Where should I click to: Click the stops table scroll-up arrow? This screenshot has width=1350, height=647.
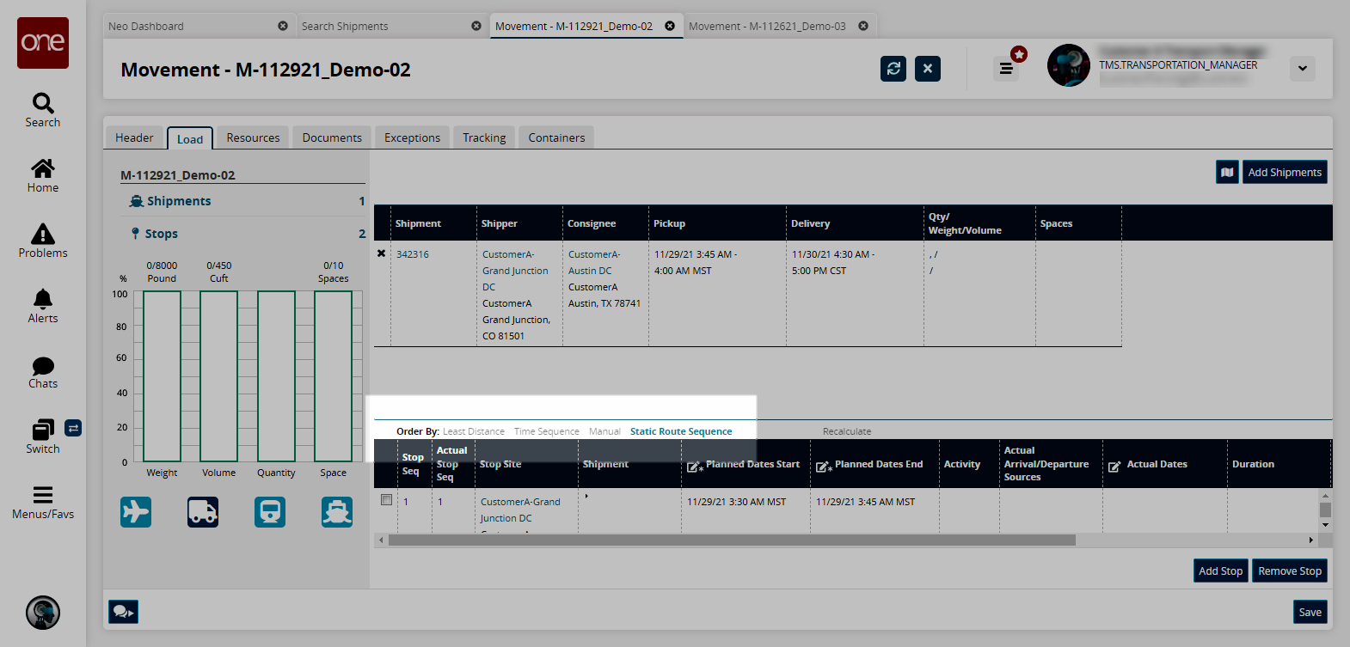click(x=1325, y=496)
